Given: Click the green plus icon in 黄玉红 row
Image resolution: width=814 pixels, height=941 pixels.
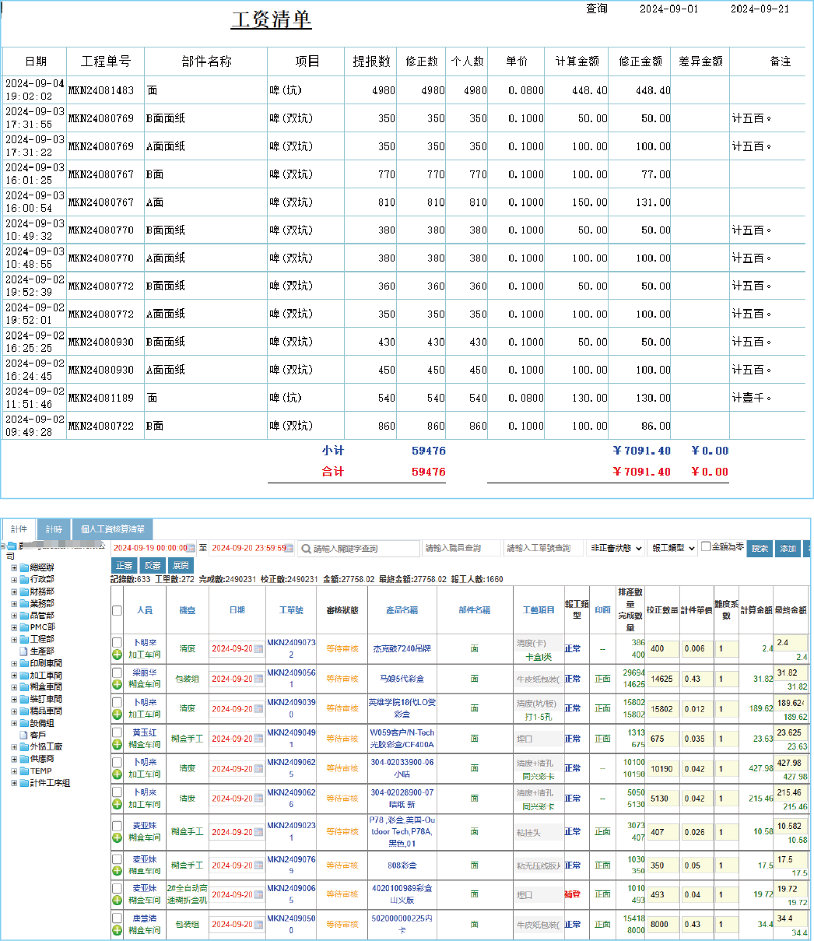Looking at the screenshot, I should (117, 745).
